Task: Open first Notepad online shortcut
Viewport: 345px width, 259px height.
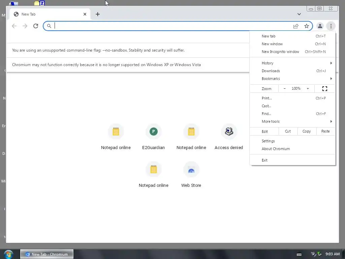Action: [x=116, y=137]
